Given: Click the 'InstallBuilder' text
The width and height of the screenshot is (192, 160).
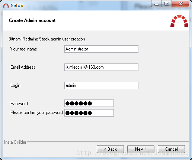Looking at the screenshot, I should point(15,142).
